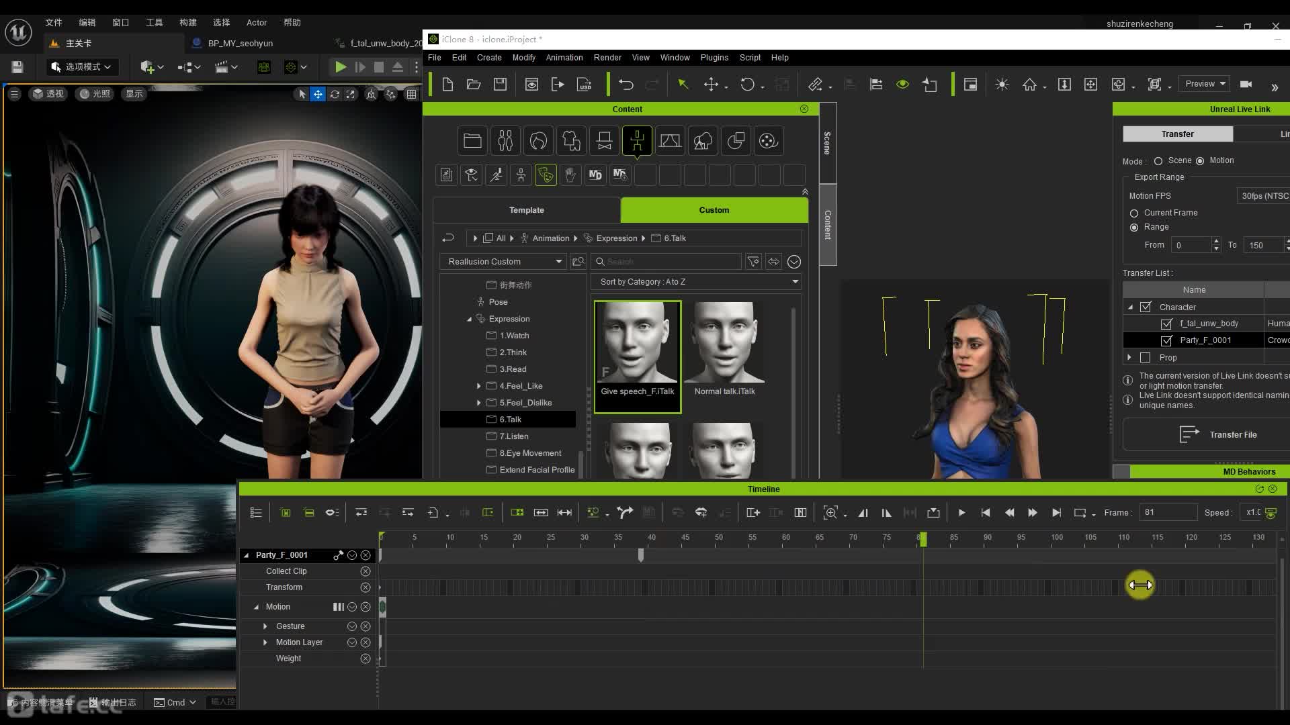Click the back arrow in Content breadcrumb
1290x725 pixels.
point(448,238)
